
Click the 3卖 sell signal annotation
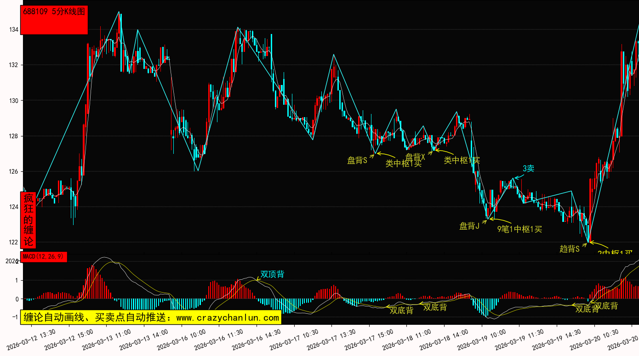point(528,169)
